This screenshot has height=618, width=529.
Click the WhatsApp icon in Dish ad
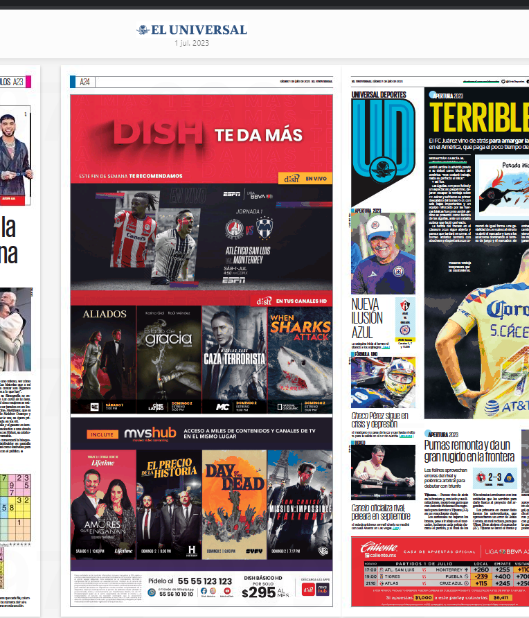(152, 592)
